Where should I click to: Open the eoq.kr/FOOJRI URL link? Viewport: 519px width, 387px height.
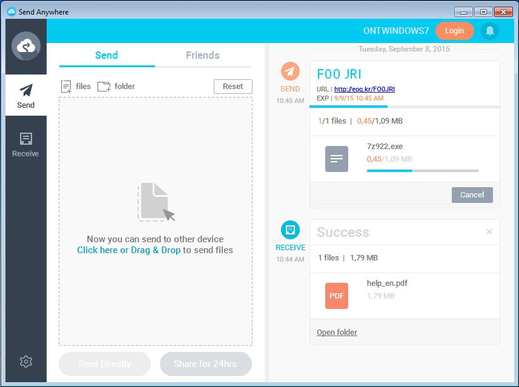[x=364, y=89]
